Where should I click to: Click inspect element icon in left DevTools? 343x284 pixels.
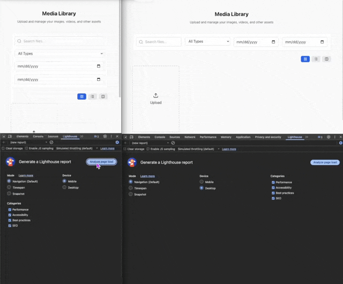(4, 136)
